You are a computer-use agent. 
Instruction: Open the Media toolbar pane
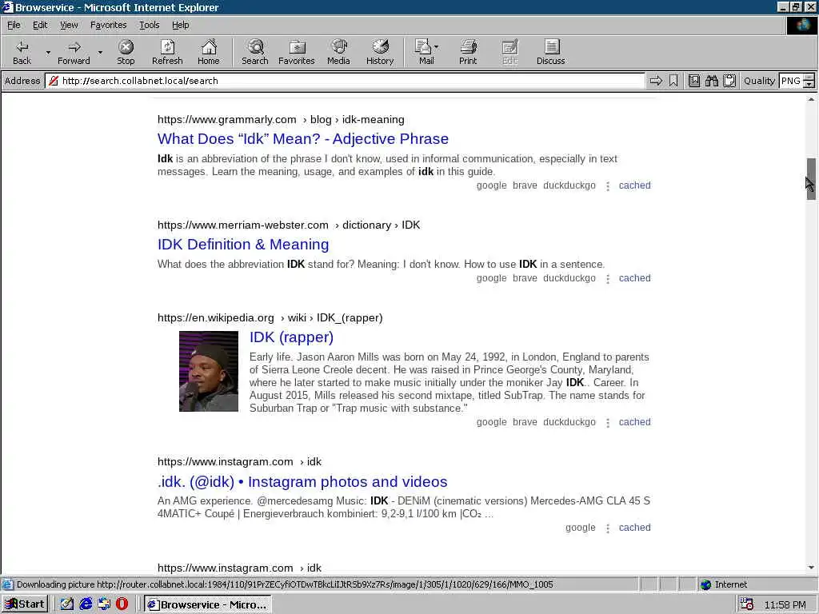click(338, 52)
